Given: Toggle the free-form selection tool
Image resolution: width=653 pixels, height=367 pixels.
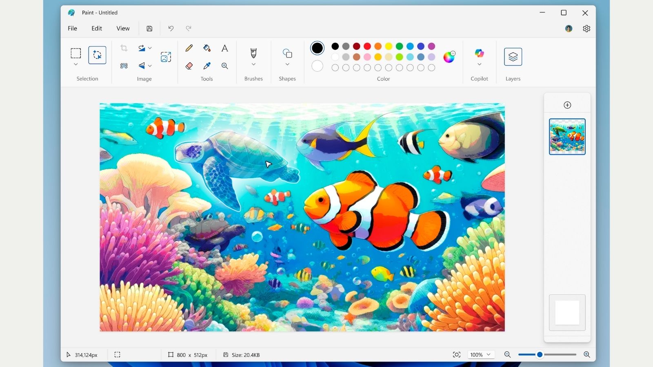Looking at the screenshot, I should click(x=97, y=55).
